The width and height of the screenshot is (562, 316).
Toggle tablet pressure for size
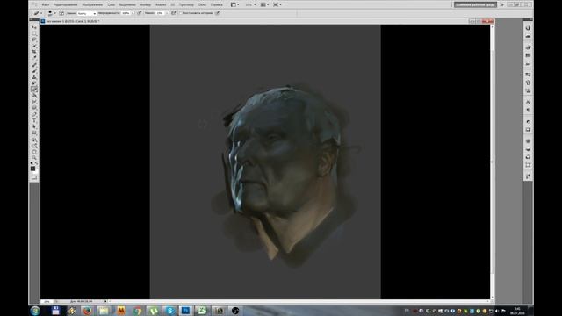[x=218, y=13]
